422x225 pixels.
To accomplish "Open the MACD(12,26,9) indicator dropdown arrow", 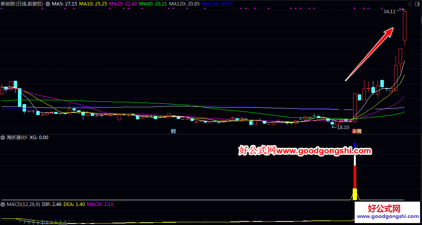I will (3, 204).
